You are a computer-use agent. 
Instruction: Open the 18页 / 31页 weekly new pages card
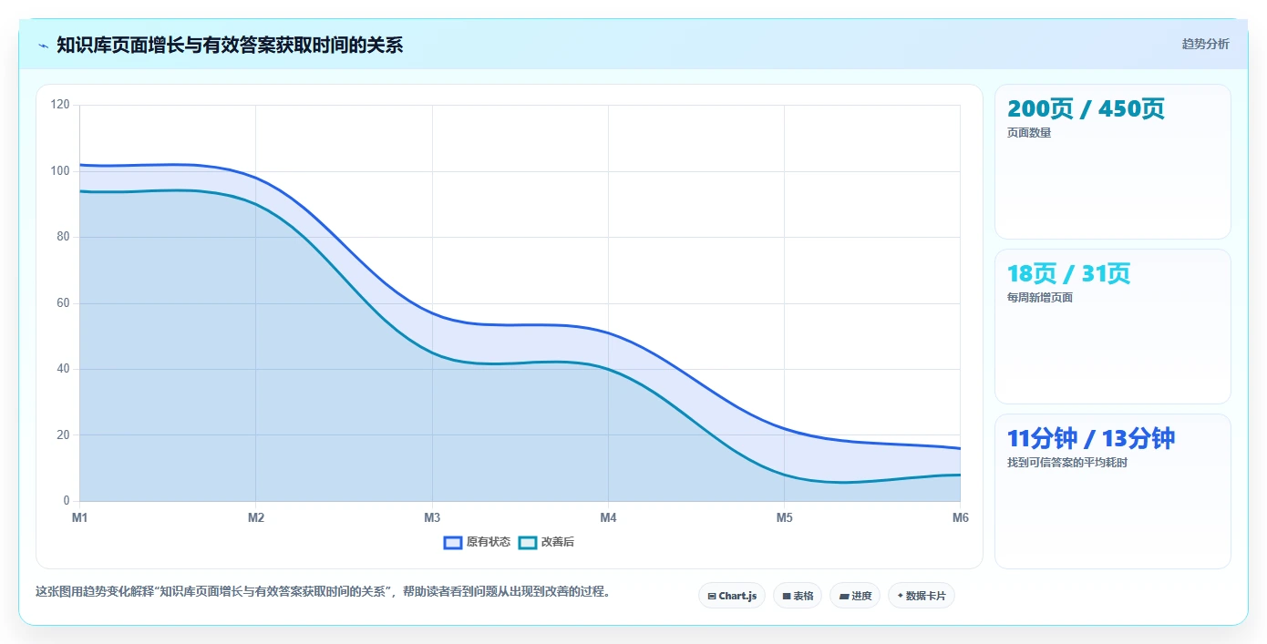pos(1113,327)
